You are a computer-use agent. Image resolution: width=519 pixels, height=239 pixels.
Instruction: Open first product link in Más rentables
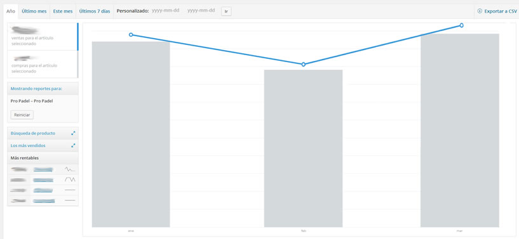(43, 170)
